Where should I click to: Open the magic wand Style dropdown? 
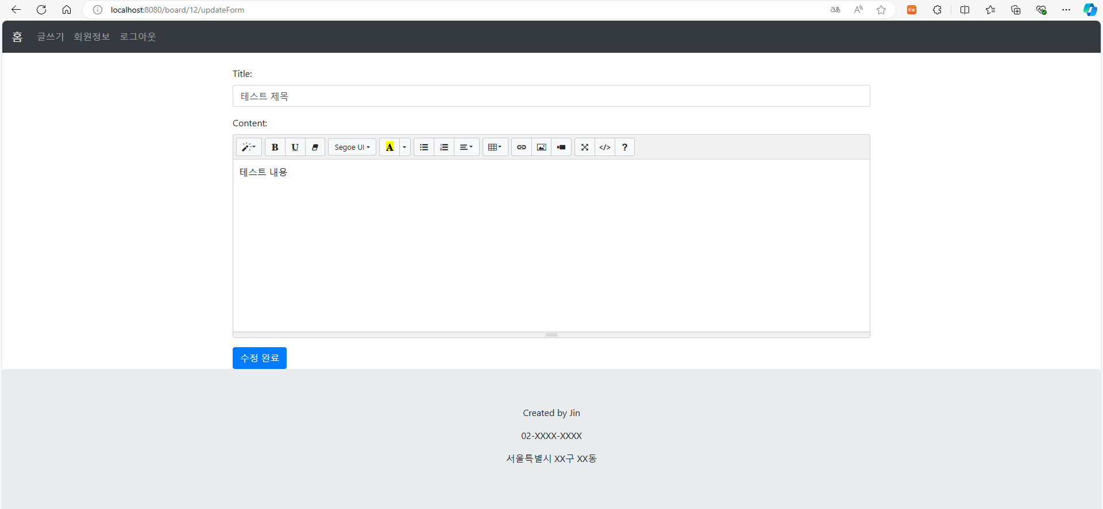click(249, 147)
